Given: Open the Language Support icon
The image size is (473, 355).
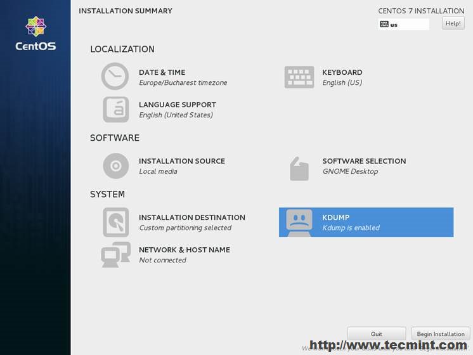Looking at the screenshot, I should pyautogui.click(x=116, y=110).
